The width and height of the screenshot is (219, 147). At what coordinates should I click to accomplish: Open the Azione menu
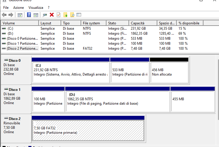tap(19, 8)
